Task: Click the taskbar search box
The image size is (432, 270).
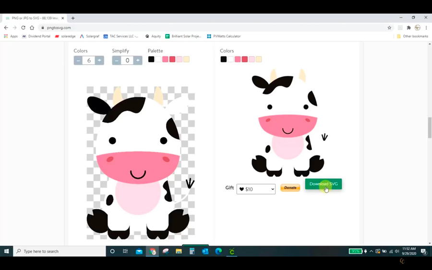Action: pos(59,251)
